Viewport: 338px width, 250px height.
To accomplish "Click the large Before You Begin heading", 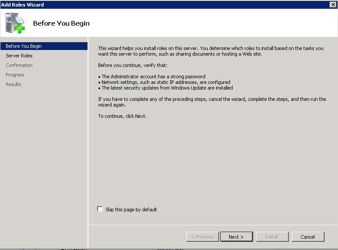I will pos(61,23).
